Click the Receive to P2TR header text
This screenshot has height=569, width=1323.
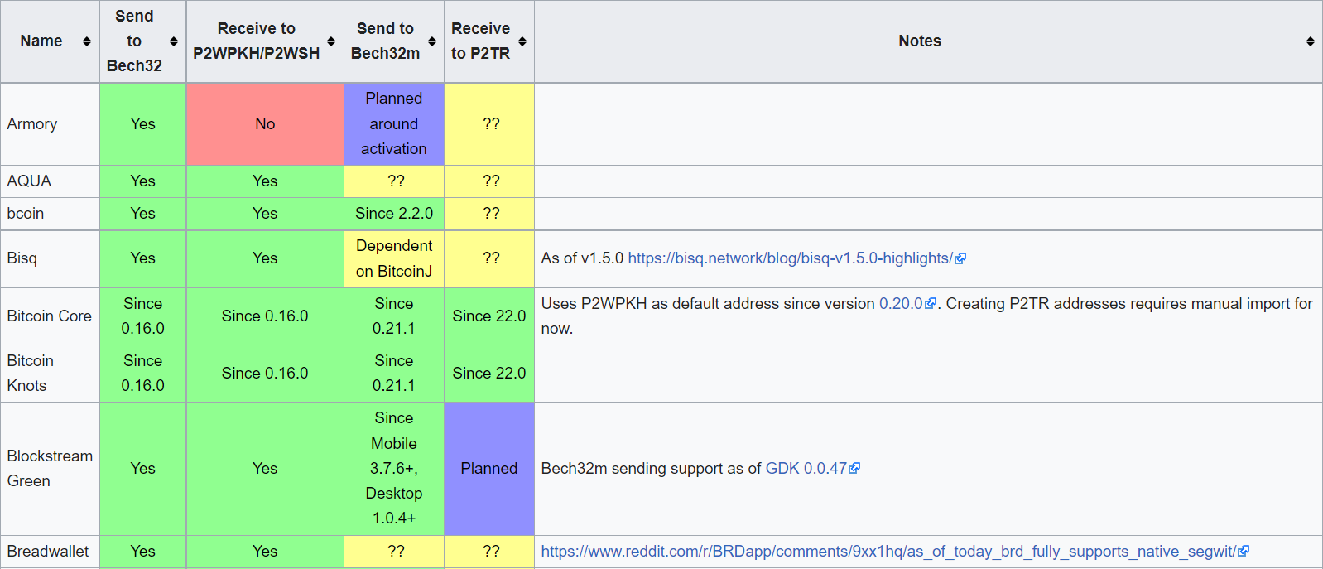click(480, 41)
